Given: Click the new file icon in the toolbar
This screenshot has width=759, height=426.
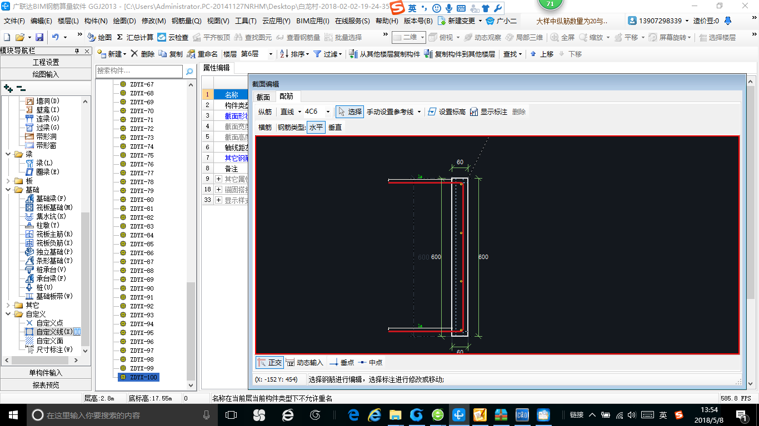Looking at the screenshot, I should point(7,37).
